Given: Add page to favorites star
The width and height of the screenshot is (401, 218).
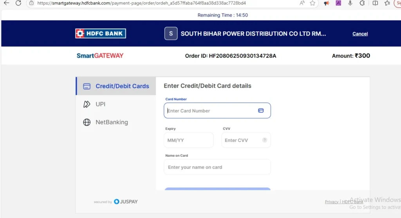Looking at the screenshot, I should point(312,3).
